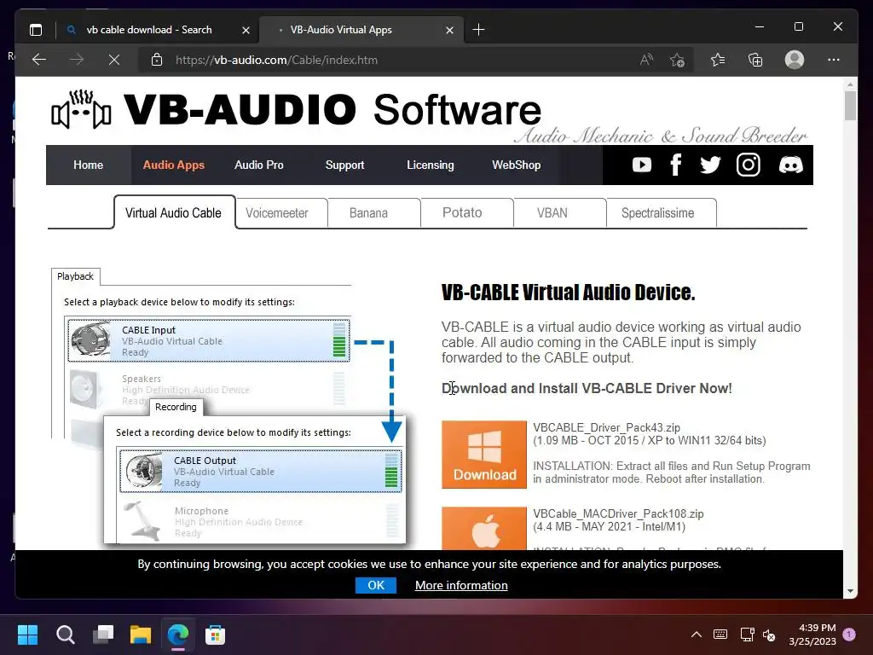
Task: Switch to the Banana tab
Action: point(373,212)
